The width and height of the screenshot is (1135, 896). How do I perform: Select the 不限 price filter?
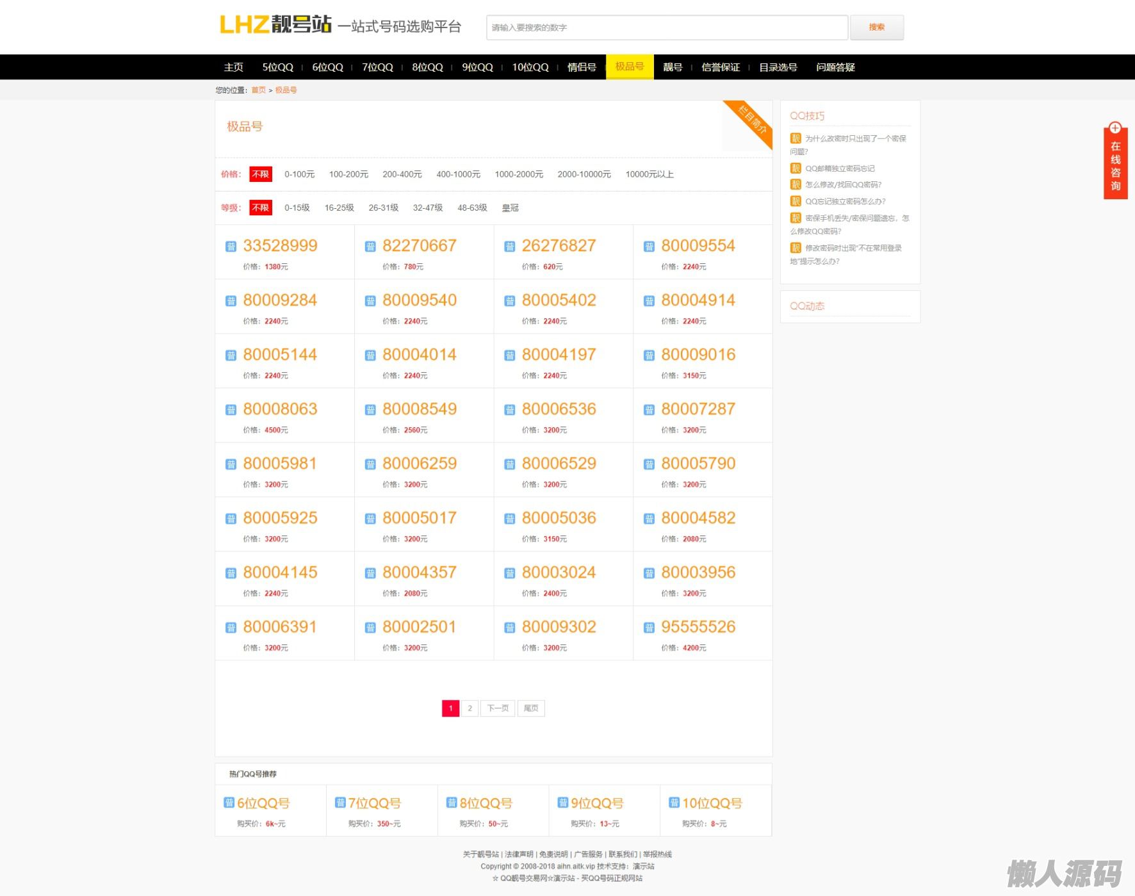pos(261,174)
